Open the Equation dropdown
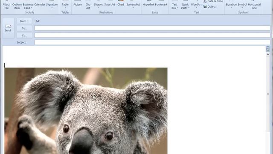Screen dimensions: 273x154 231,5
